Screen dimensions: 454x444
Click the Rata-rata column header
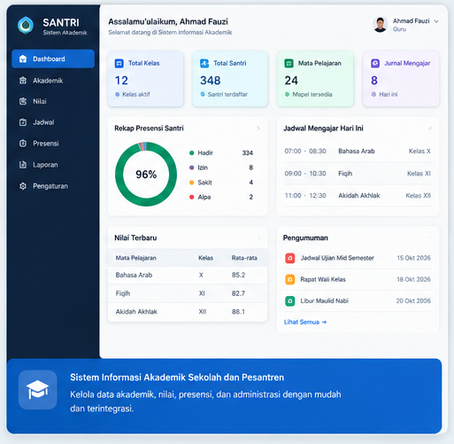coord(244,258)
